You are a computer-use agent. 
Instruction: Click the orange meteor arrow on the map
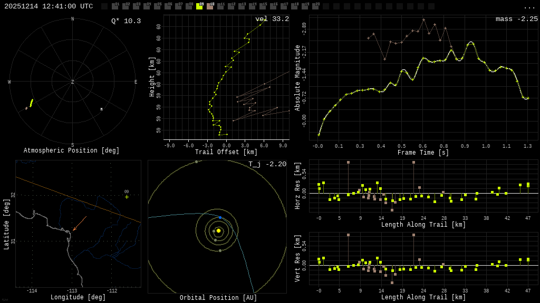click(80, 223)
